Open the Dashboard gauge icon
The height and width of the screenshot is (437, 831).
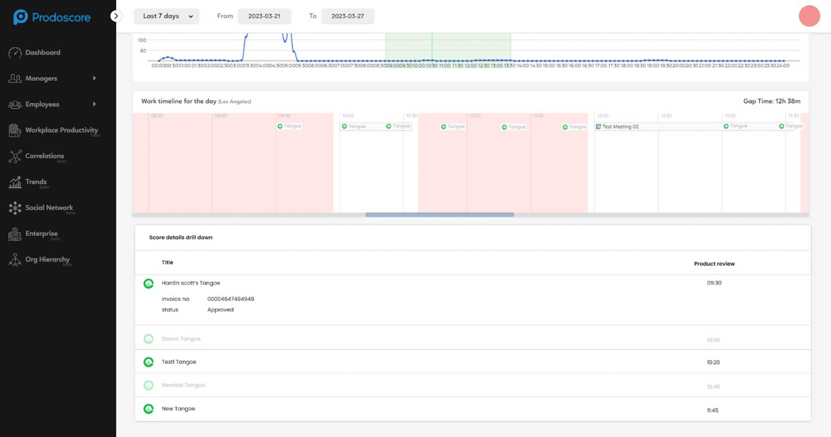[x=15, y=53]
